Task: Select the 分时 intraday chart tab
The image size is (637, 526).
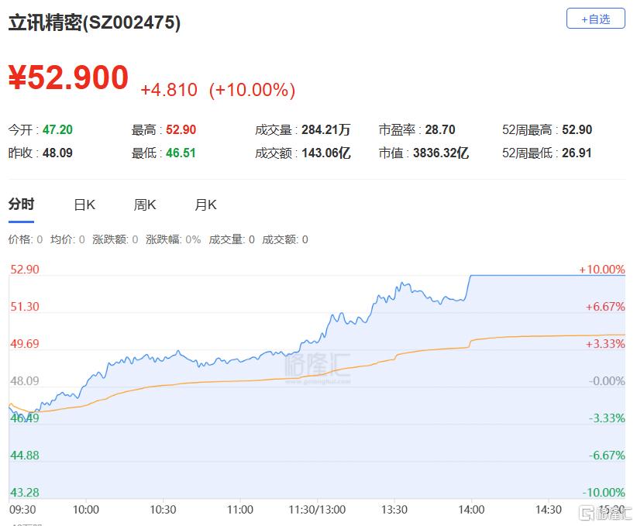Action: (x=21, y=204)
